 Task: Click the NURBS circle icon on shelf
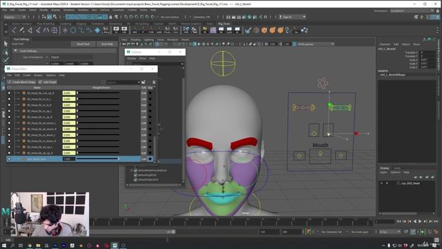click(73, 30)
